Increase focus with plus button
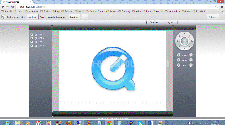The image size is (225, 125). click(178, 60)
